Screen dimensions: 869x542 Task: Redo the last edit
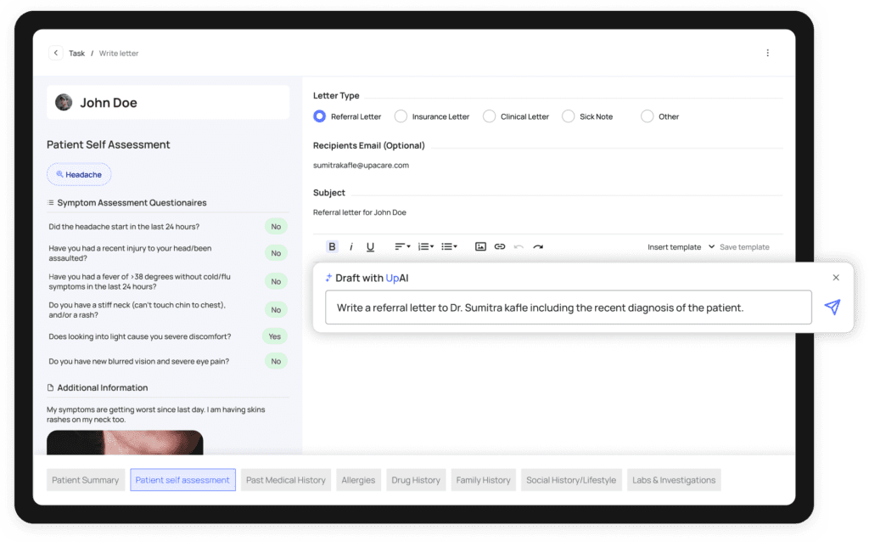coord(538,247)
